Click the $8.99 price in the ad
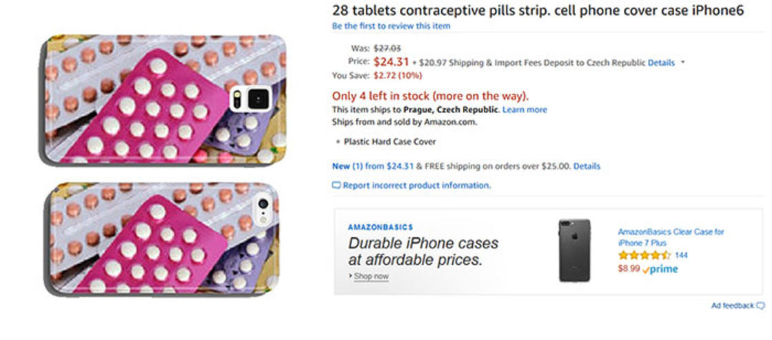 tap(629, 269)
